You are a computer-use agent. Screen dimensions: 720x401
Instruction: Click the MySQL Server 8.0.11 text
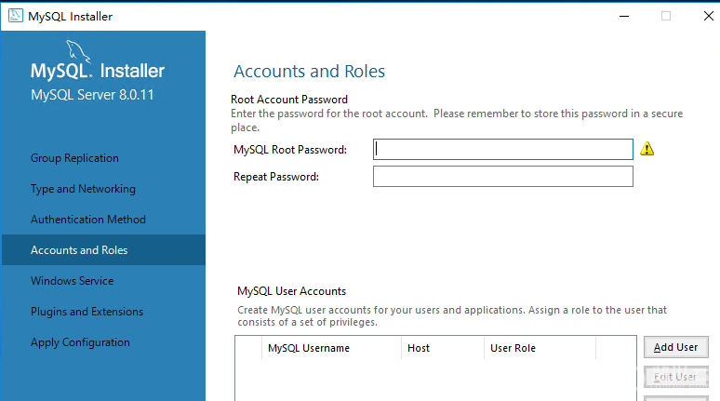click(92, 95)
